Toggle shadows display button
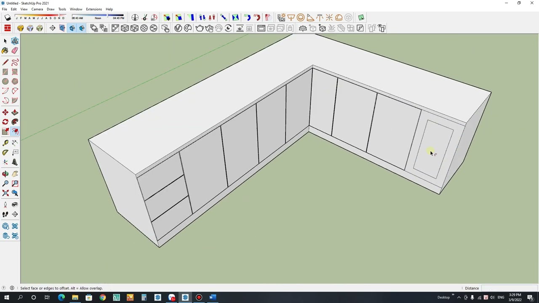 8,18
